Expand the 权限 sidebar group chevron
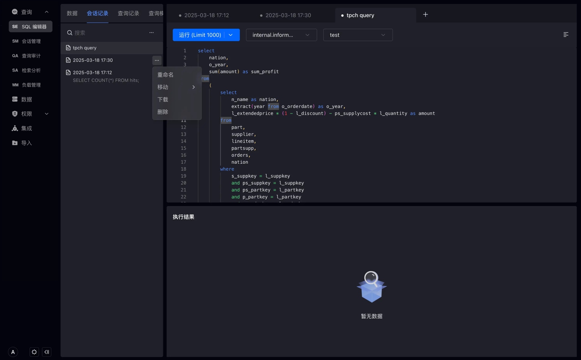This screenshot has height=360, width=581. pos(47,114)
